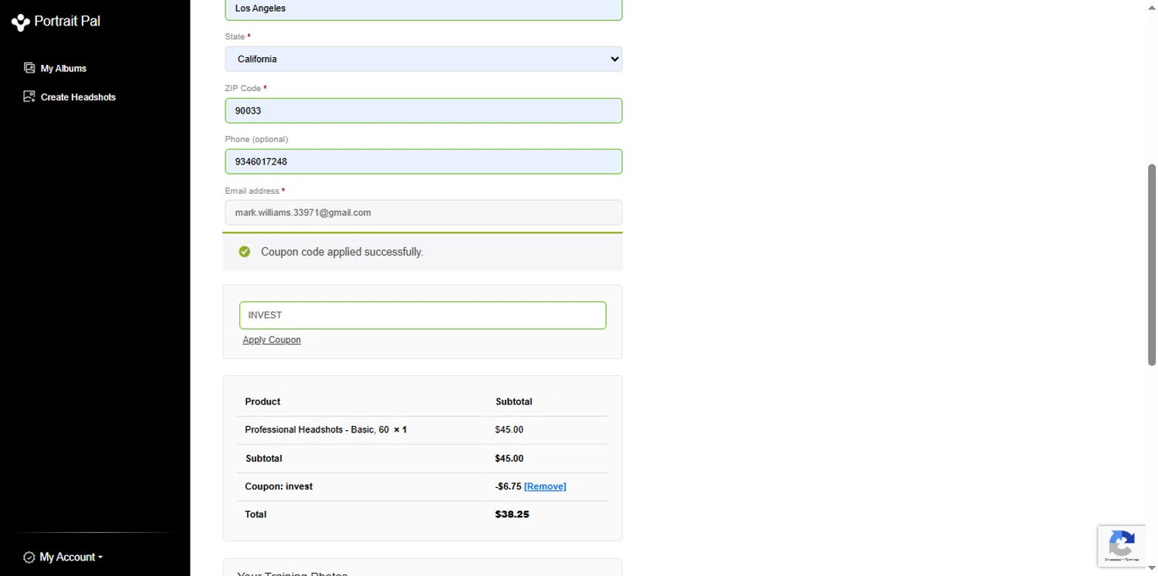
Task: Click the My Albums sidebar icon
Action: [x=29, y=68]
